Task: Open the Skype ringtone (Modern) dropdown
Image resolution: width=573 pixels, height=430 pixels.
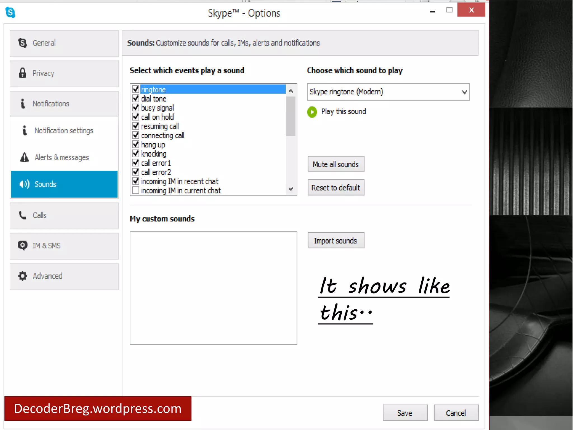Action: [x=388, y=92]
